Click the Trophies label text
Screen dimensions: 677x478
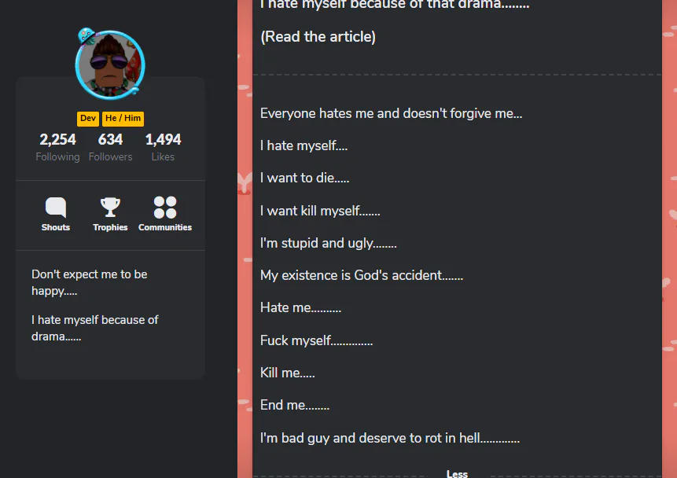coord(110,227)
